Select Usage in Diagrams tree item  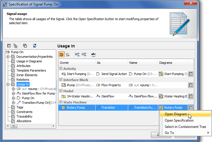29,61
